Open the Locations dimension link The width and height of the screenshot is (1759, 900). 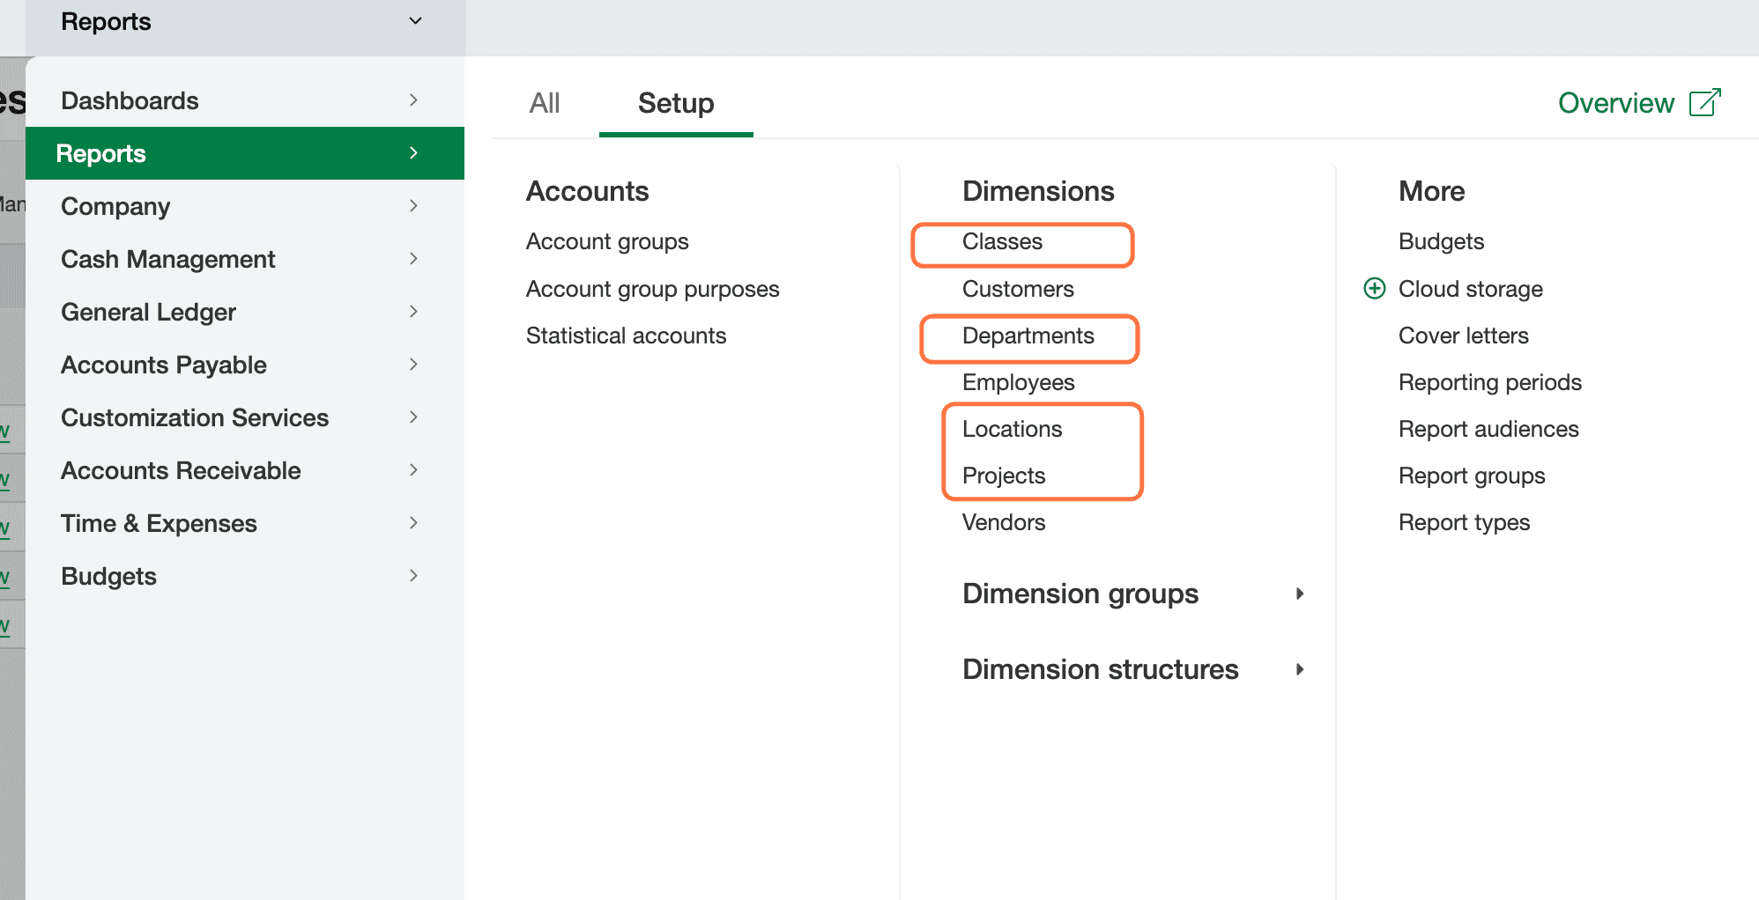coord(1012,429)
